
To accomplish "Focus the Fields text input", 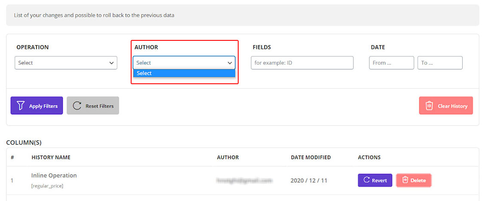I will pyautogui.click(x=302, y=63).
